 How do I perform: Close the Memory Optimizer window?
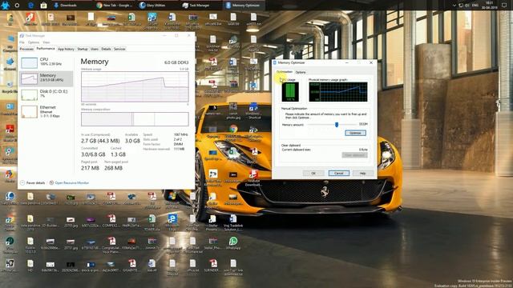pos(370,62)
